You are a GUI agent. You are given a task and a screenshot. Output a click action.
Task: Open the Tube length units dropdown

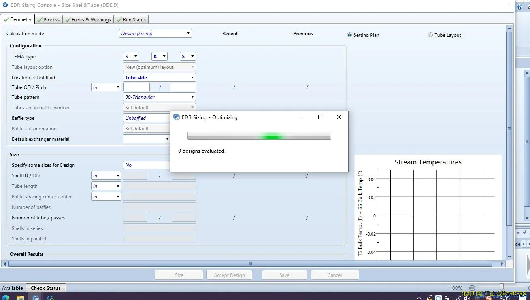point(106,186)
